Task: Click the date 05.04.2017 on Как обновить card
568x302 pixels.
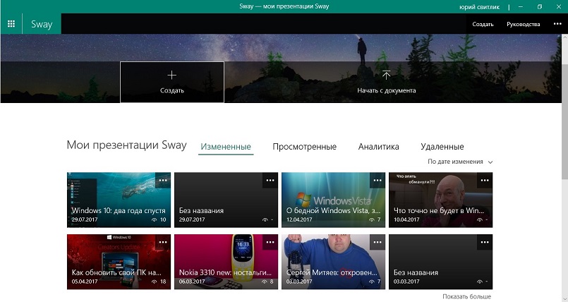Action: 85,282
